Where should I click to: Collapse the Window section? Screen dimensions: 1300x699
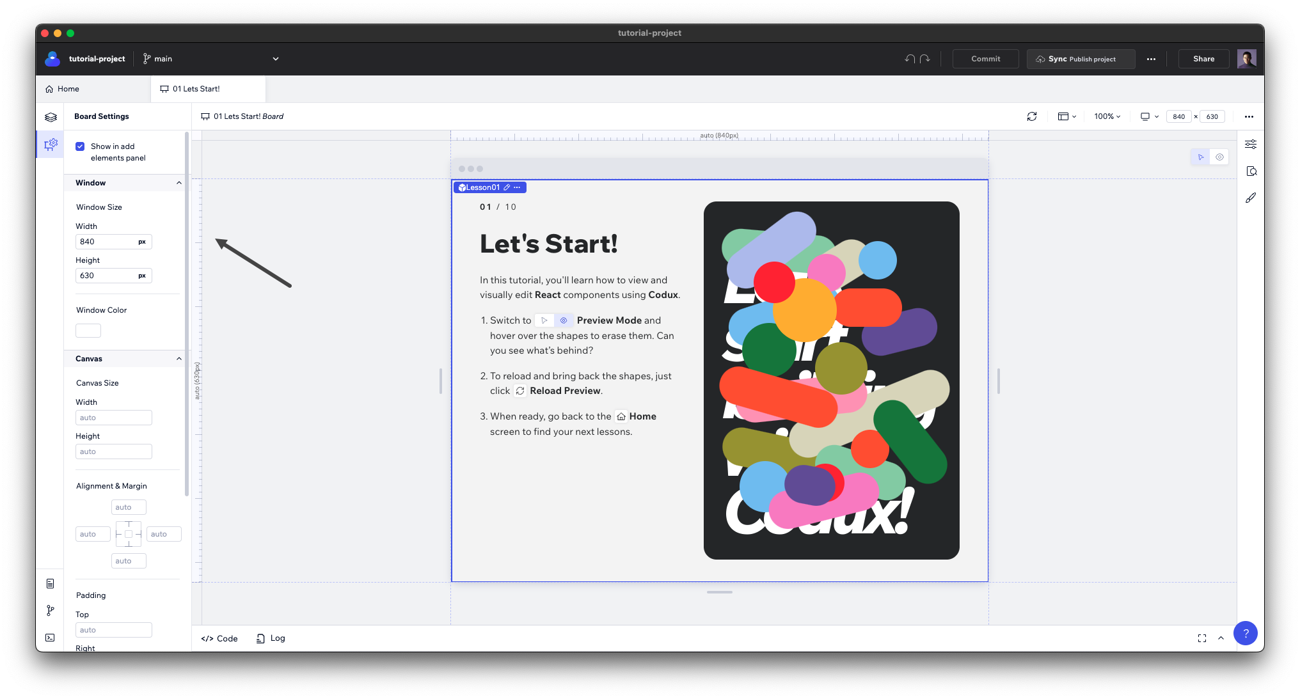[179, 183]
